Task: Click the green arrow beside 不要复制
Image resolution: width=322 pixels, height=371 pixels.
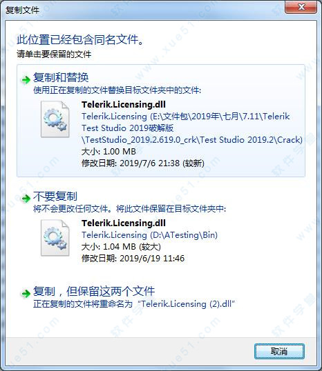Action: tap(26, 199)
